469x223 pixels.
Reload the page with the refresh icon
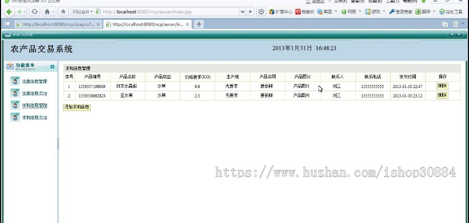(x=34, y=12)
